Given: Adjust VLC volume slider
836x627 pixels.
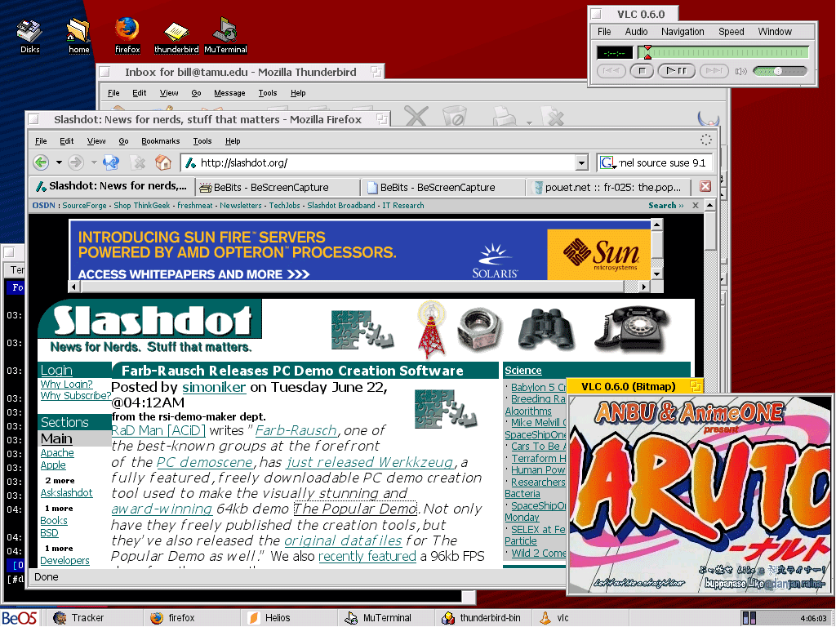Looking at the screenshot, I should tap(780, 70).
